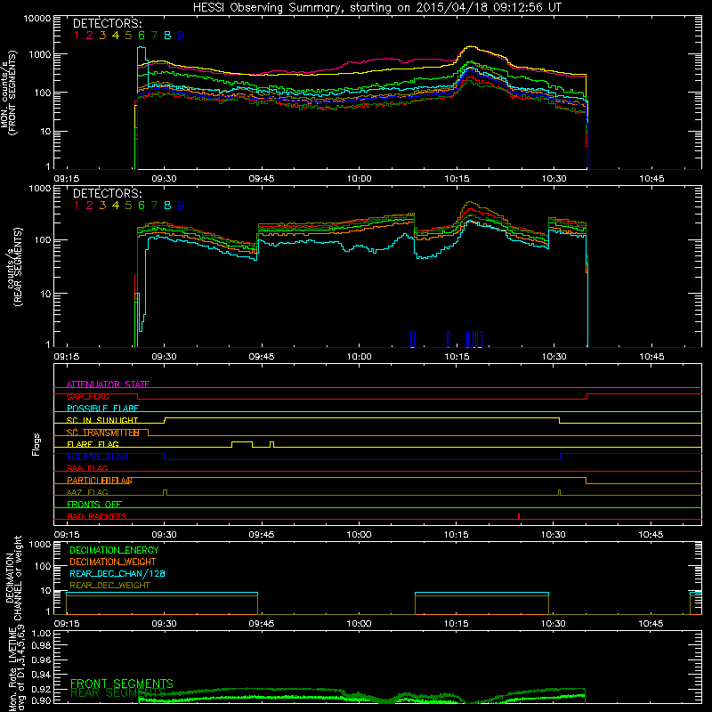Click the REAR_DEC_WEIGHT legend entry

[109, 586]
